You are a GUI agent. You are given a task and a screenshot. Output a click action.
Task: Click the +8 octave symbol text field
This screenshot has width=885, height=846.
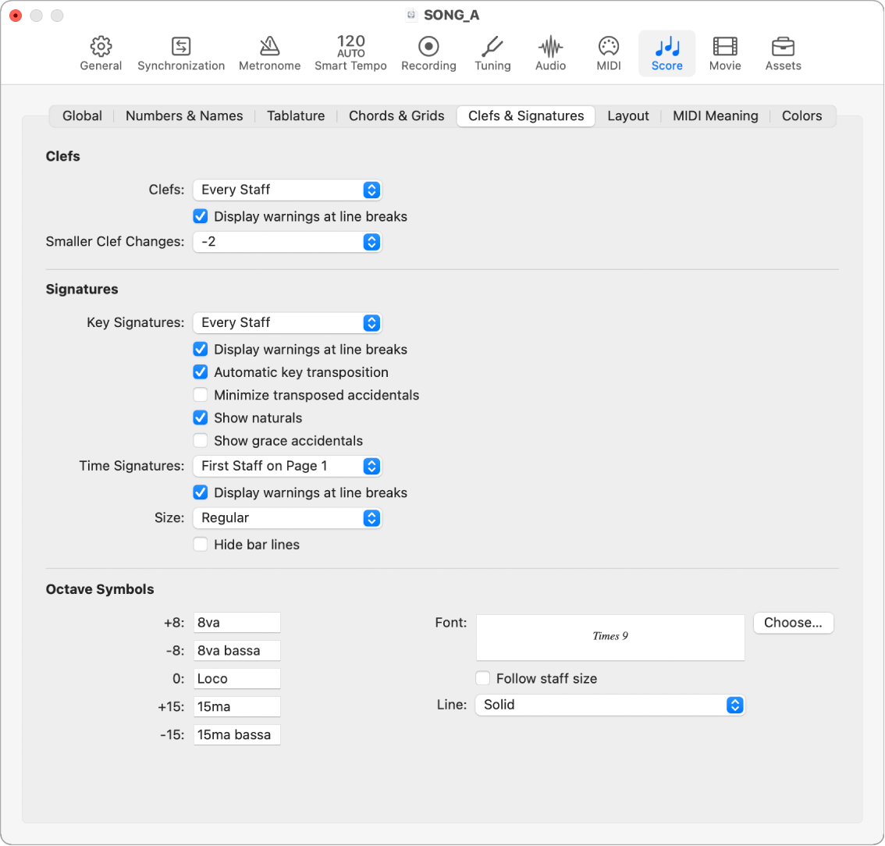(x=236, y=623)
